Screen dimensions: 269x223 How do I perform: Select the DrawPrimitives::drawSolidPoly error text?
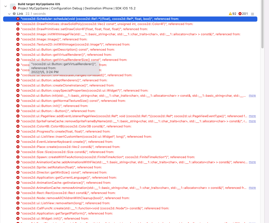(107, 24)
